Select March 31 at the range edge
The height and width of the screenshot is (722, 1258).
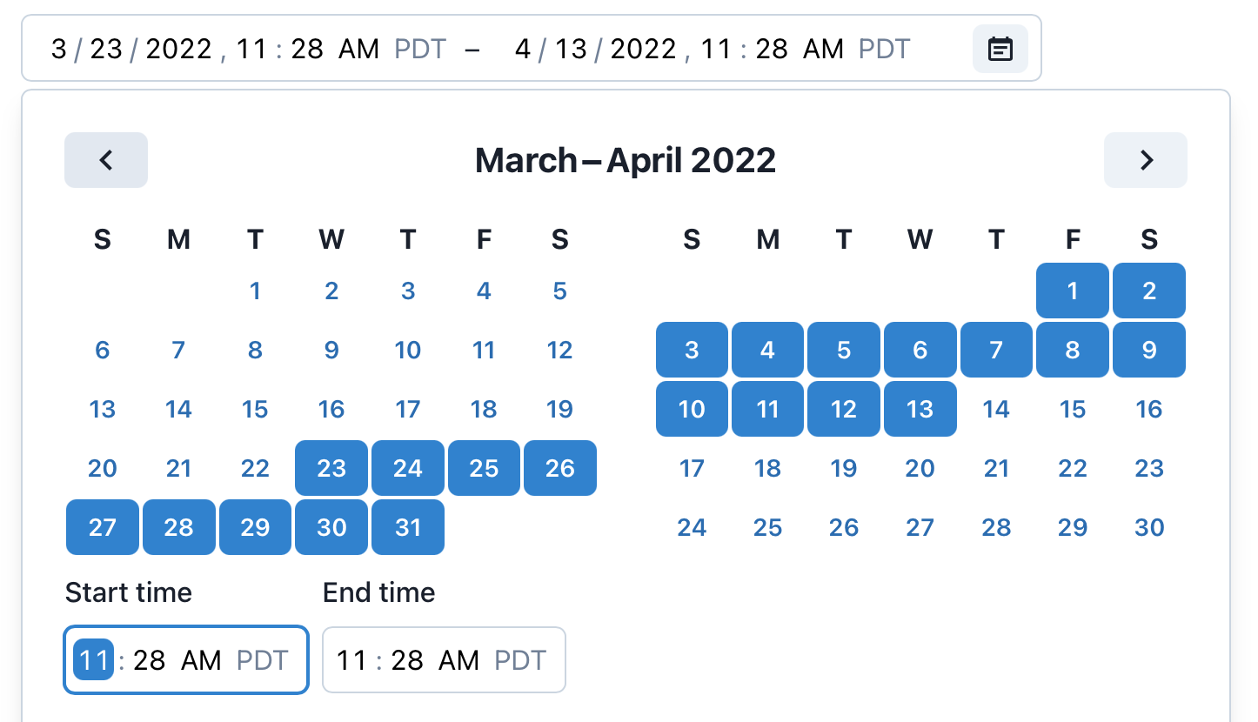pos(408,527)
